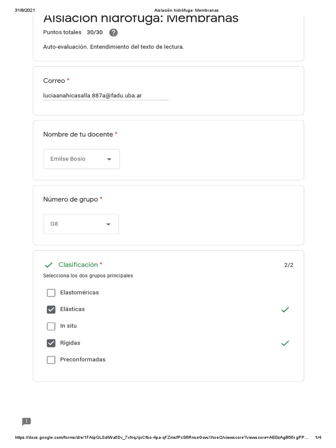The width and height of the screenshot is (336, 448).
Task: Click the report problem feedback icon
Action: coord(27,422)
